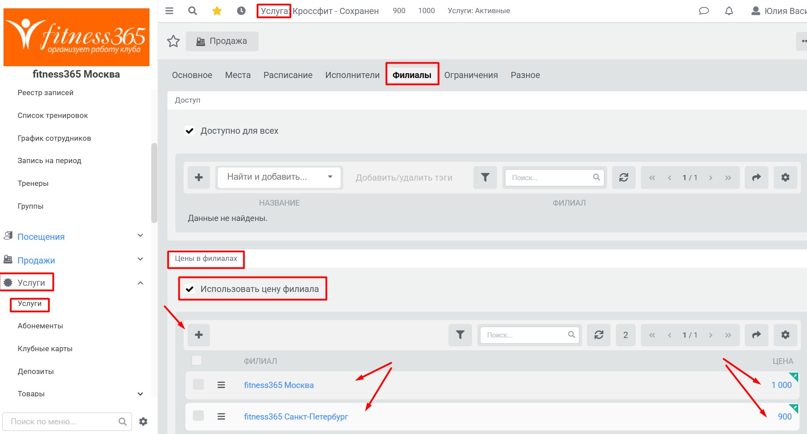Switch to the Исполнители tab
807x434 pixels.
(352, 75)
